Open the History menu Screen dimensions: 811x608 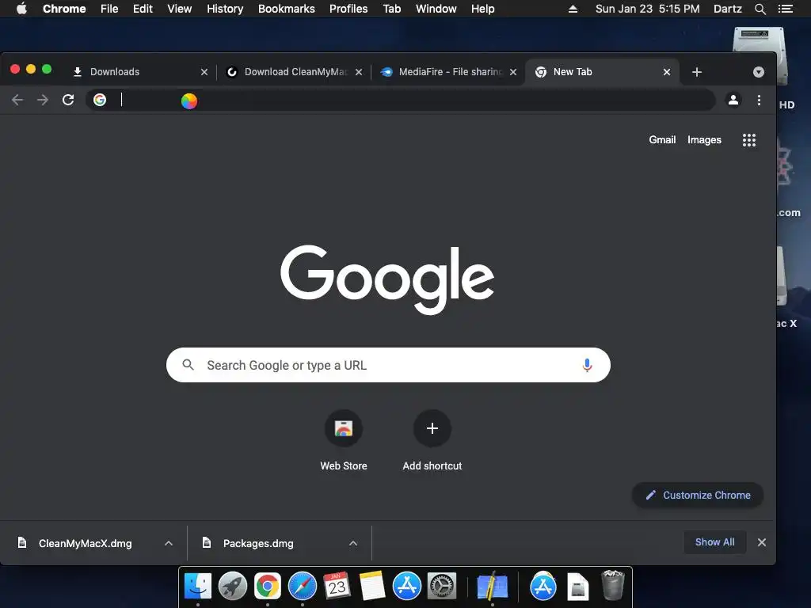[x=225, y=9]
